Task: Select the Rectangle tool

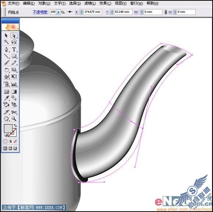Action: 14,56
